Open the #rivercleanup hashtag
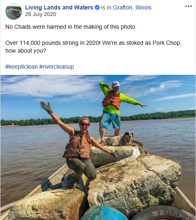The image size is (196, 220). pyautogui.click(x=56, y=67)
